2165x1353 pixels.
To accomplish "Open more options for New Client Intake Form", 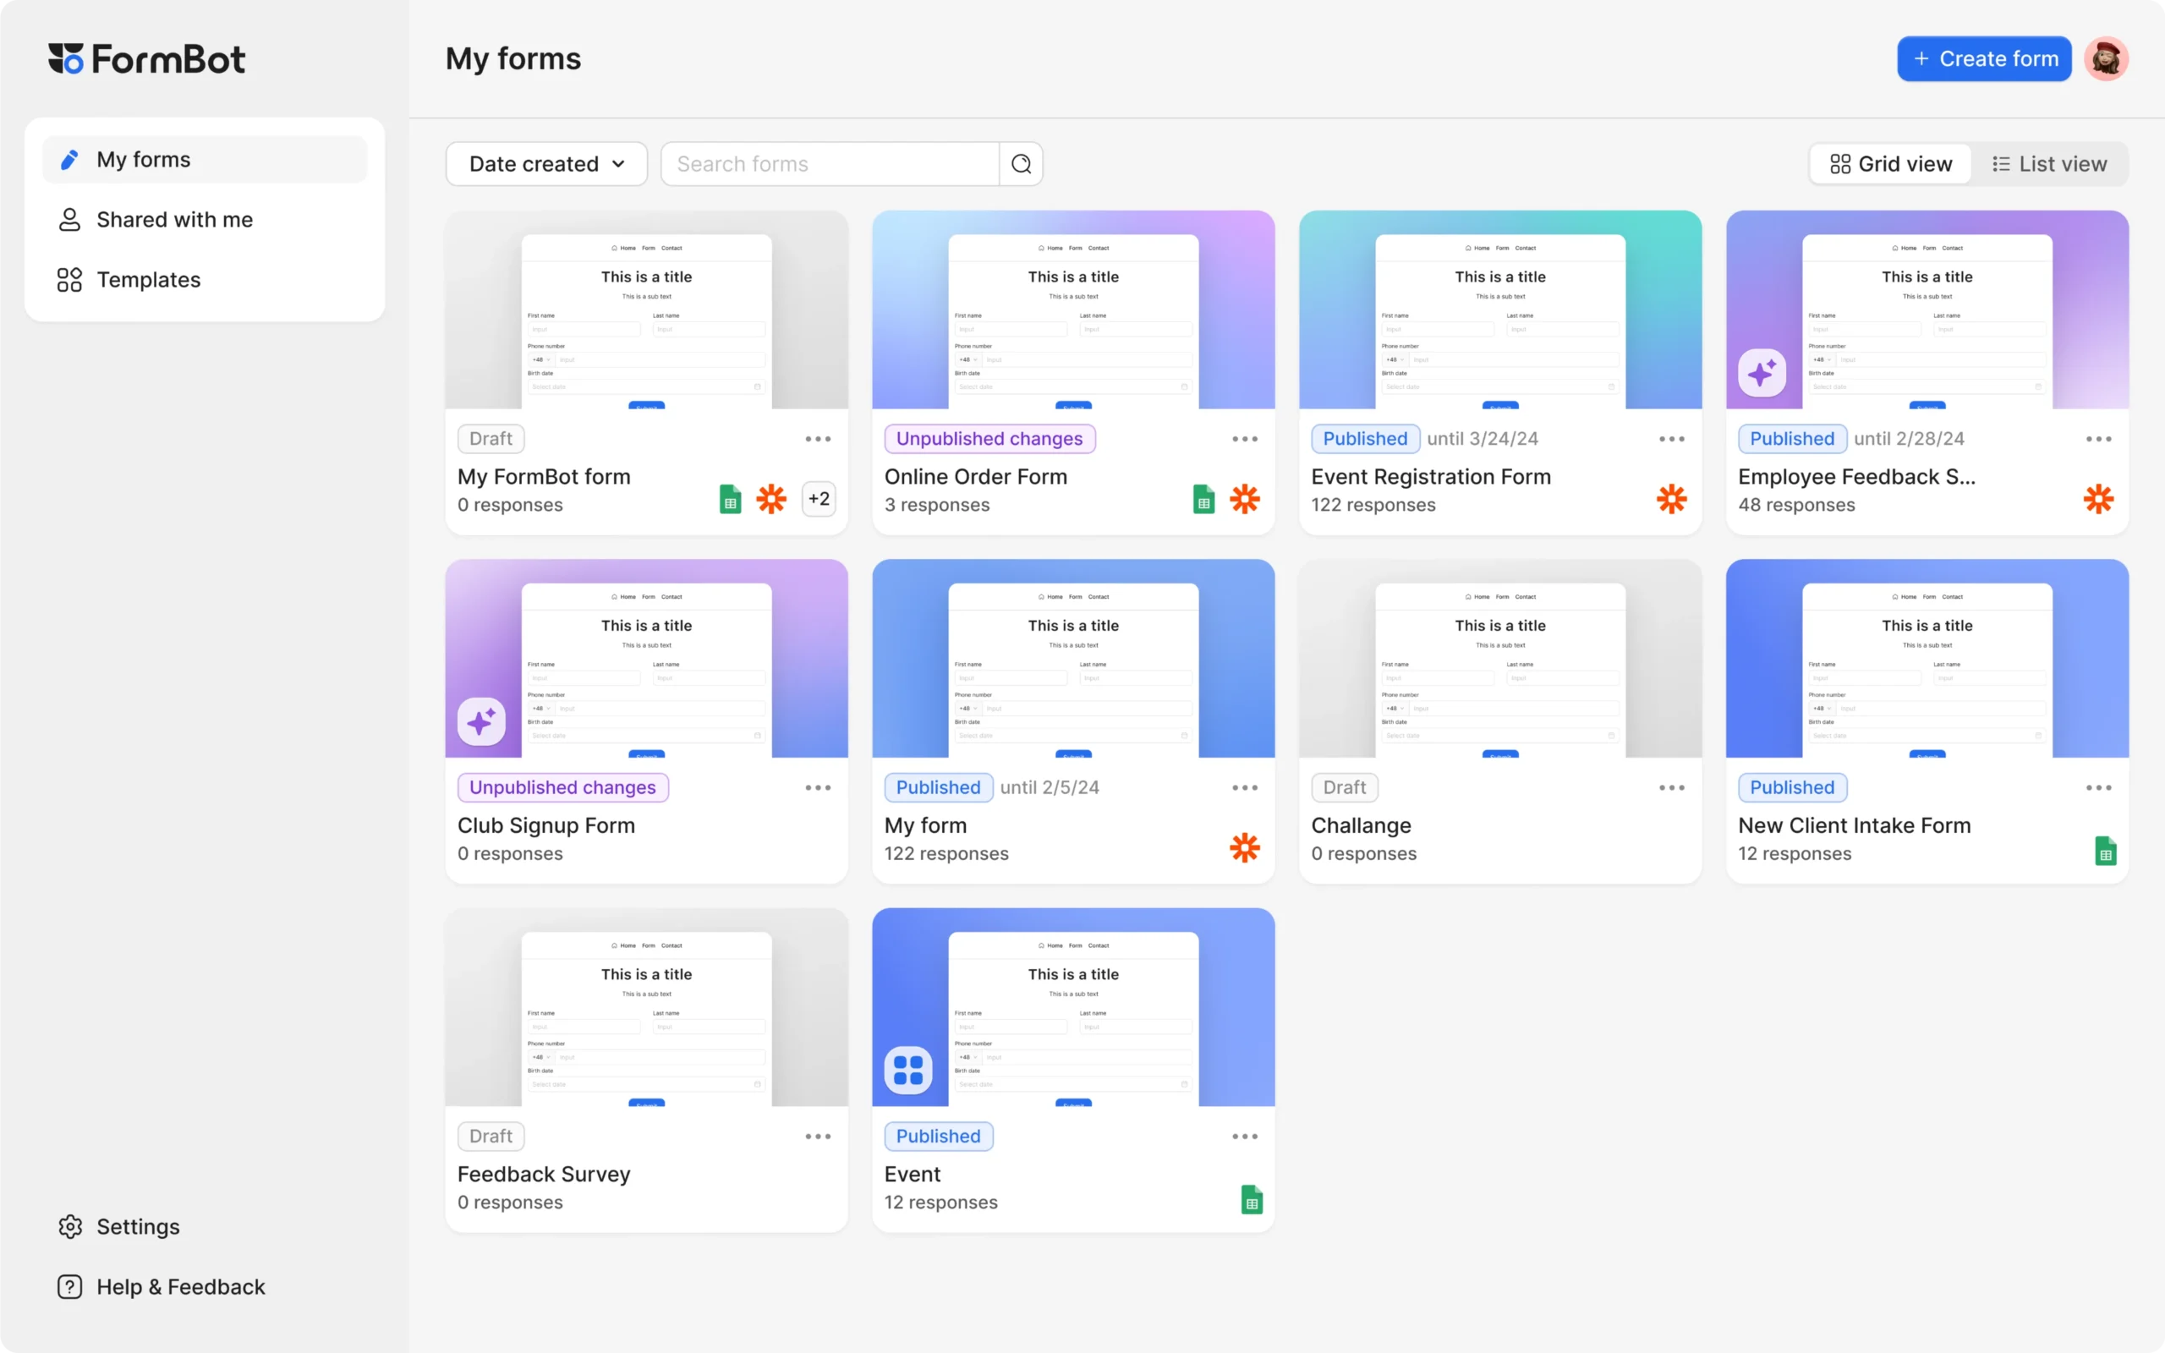I will (2098, 787).
